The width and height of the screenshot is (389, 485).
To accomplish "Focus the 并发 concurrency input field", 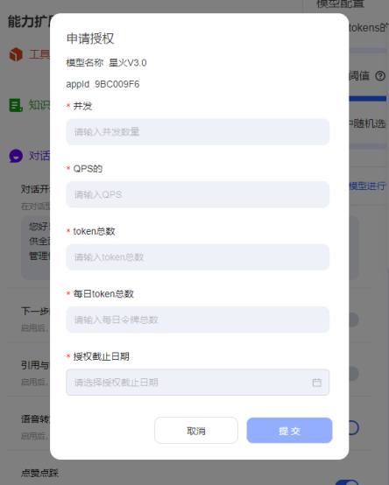I will pyautogui.click(x=197, y=132).
